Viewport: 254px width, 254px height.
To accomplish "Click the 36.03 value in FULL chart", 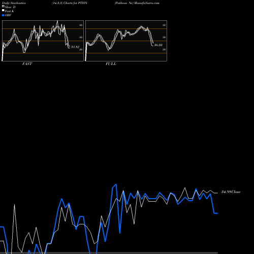I will click(x=158, y=45).
